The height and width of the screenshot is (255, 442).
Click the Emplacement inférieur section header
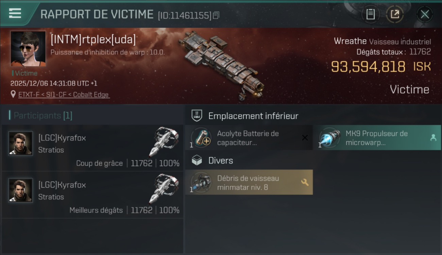(253, 116)
